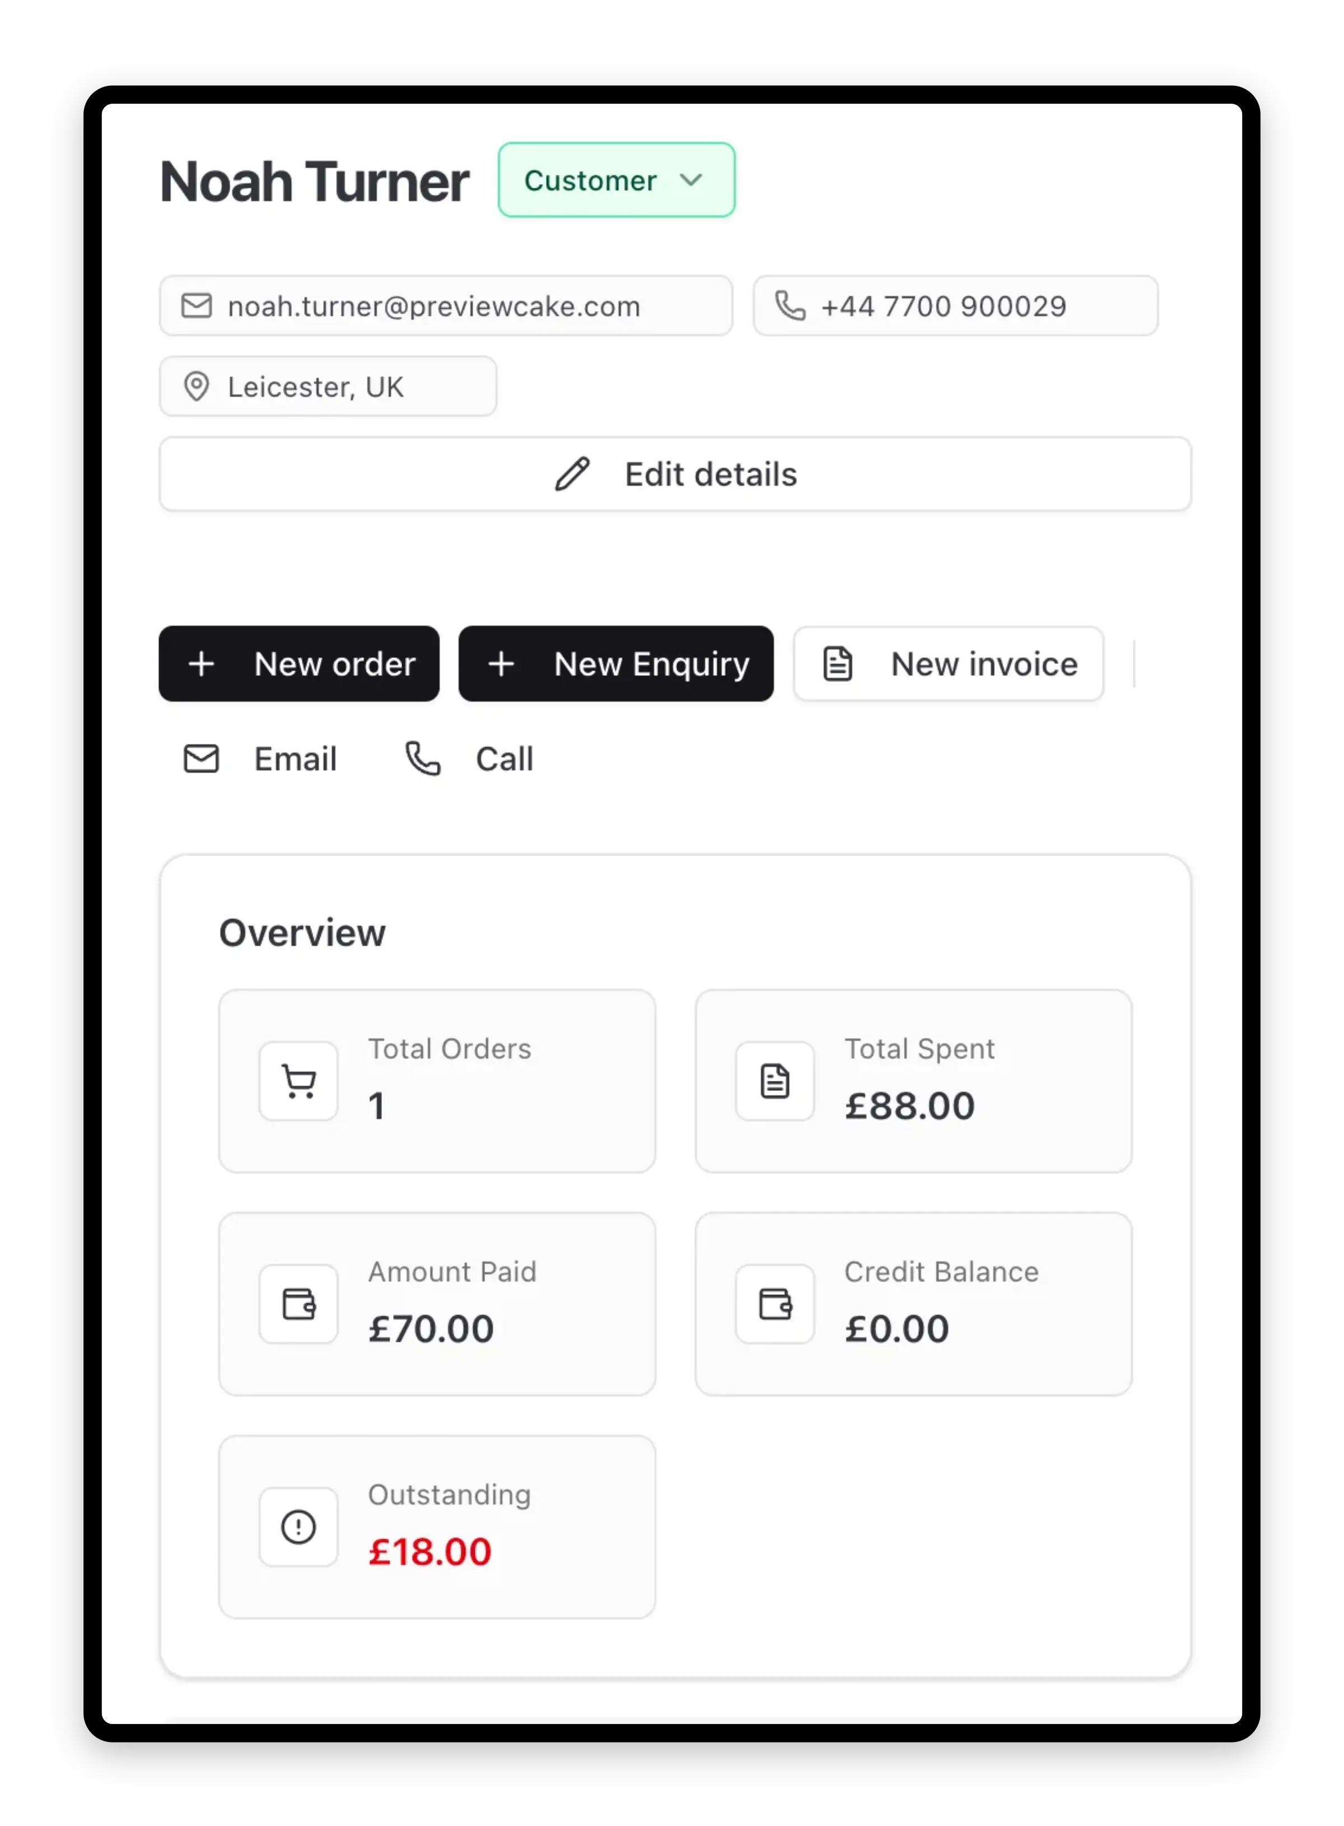Create a New order
The width and height of the screenshot is (1344, 1826).
point(298,663)
